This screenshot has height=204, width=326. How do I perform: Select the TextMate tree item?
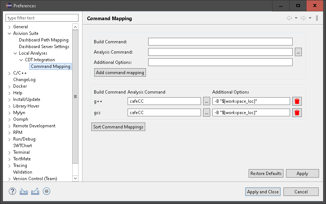click(x=22, y=159)
